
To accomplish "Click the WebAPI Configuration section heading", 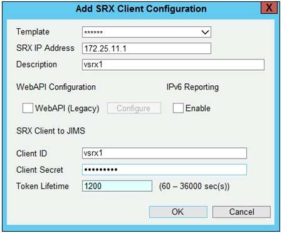I will (x=56, y=87).
